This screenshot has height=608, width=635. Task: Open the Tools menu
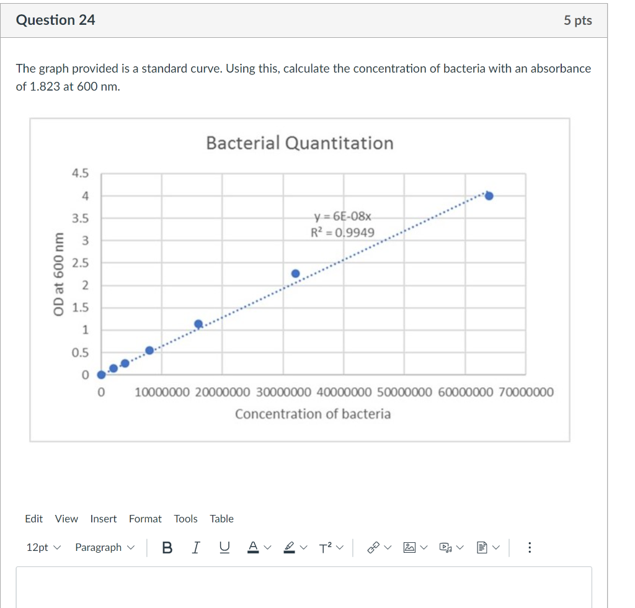(185, 519)
